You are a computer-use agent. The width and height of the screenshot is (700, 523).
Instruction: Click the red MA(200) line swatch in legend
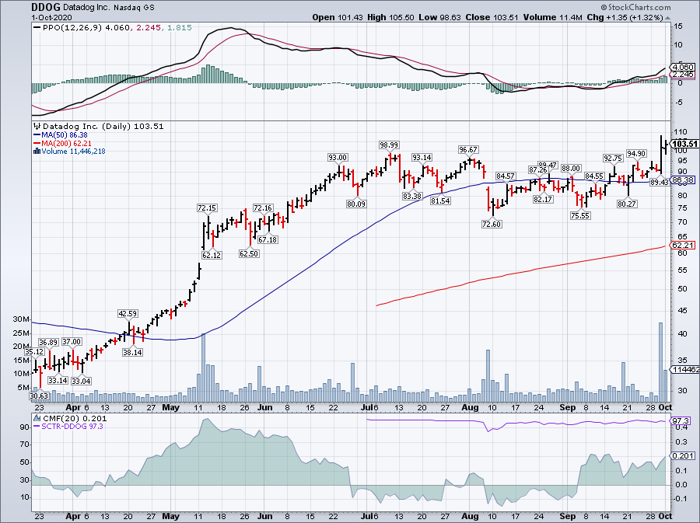tap(37, 144)
